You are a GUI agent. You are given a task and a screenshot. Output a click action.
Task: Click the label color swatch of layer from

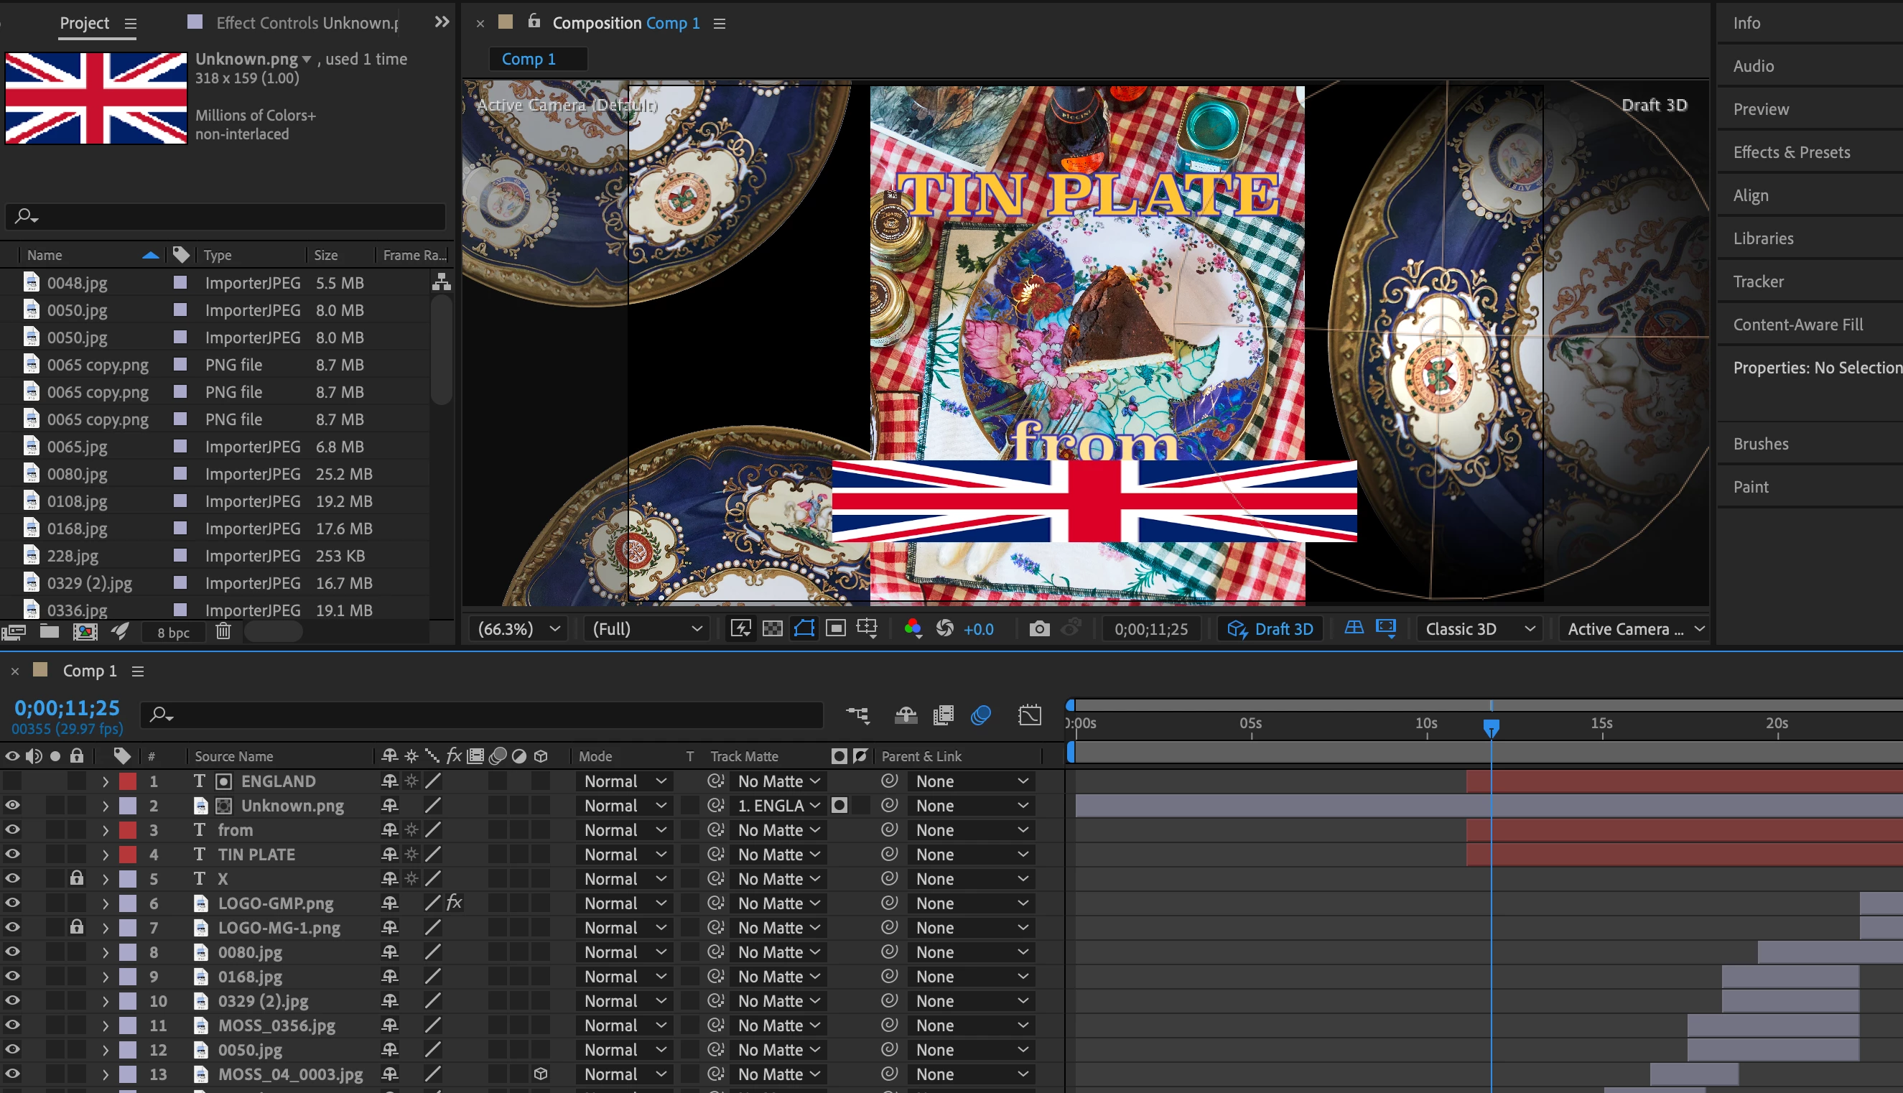(129, 830)
